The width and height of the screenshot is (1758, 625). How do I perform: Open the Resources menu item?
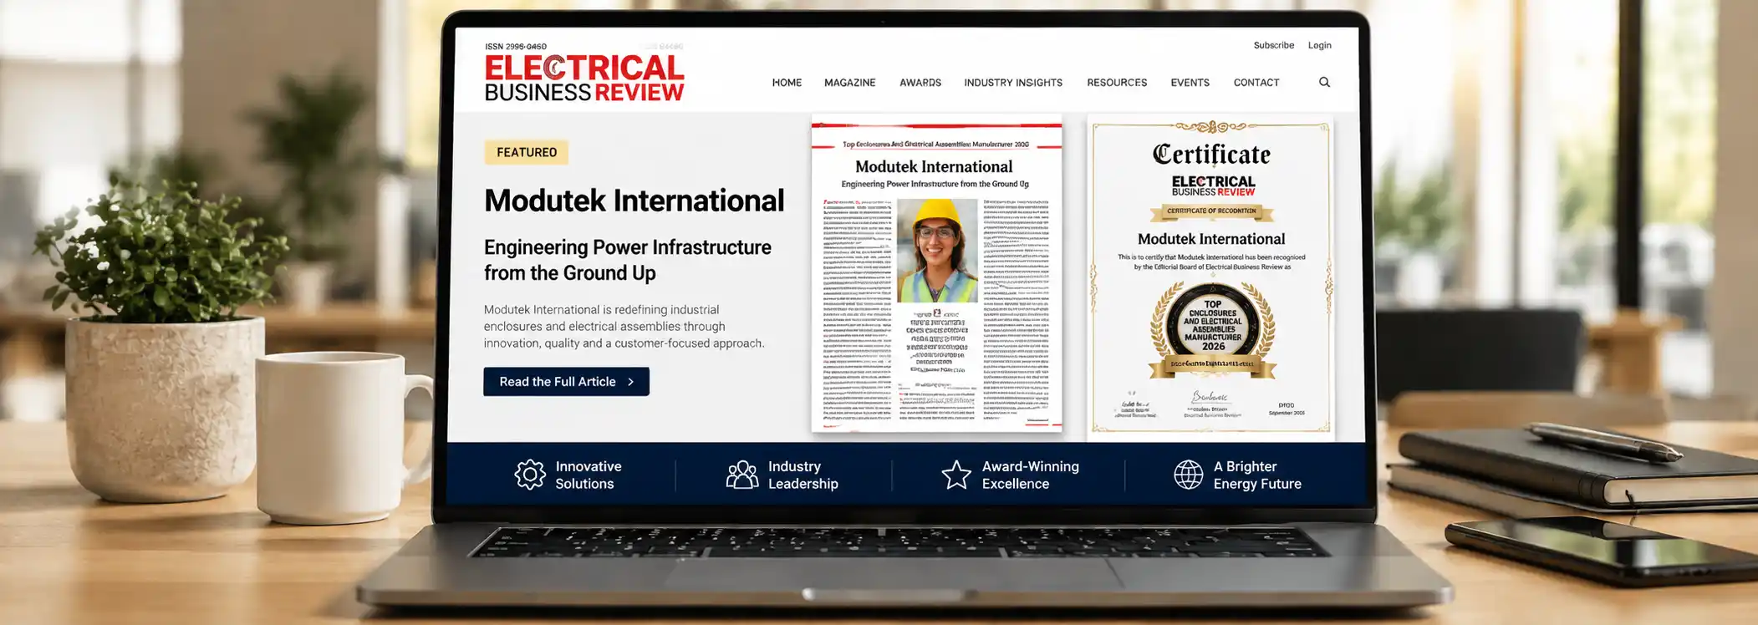pyautogui.click(x=1117, y=83)
